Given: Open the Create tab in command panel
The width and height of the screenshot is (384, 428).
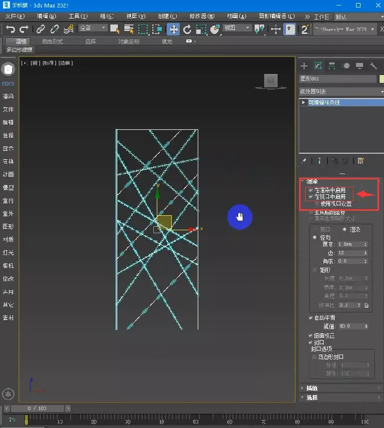Looking at the screenshot, I should coord(304,66).
